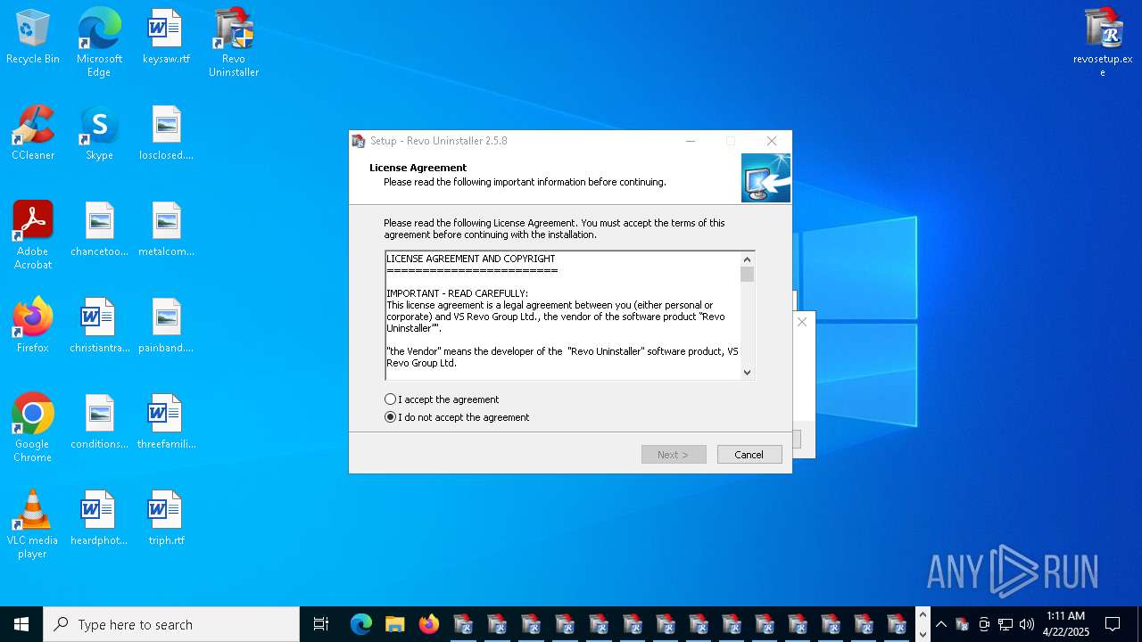Click the "License Agreement" dialog header
The image size is (1142, 642).
coord(418,168)
